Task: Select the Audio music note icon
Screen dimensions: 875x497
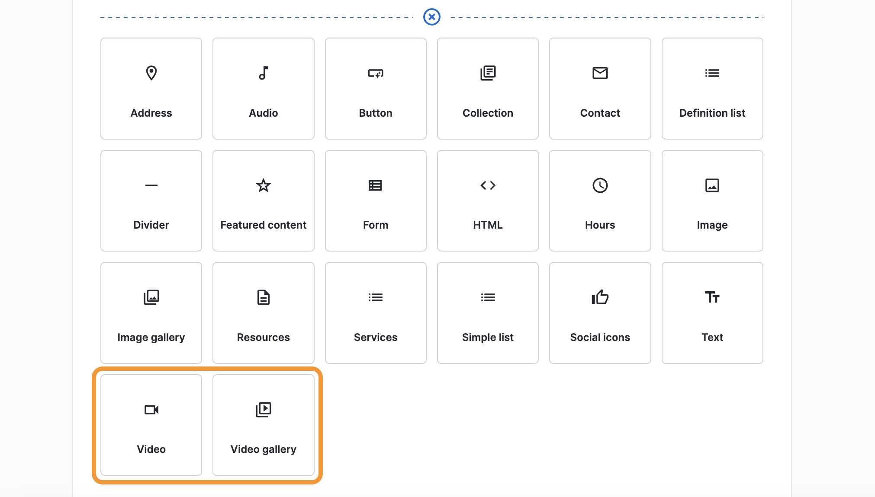Action: [x=263, y=73]
